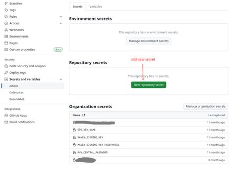Click the Environments icon in sidebar

pos(6,36)
